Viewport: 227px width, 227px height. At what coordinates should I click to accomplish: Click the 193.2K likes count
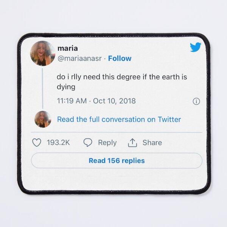[x=58, y=143]
